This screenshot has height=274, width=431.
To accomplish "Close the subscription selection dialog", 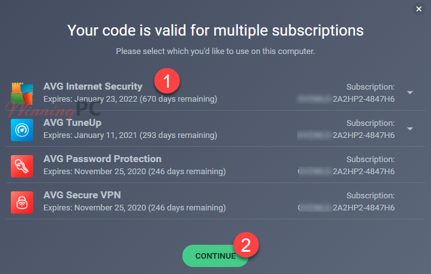I will coord(419,9).
